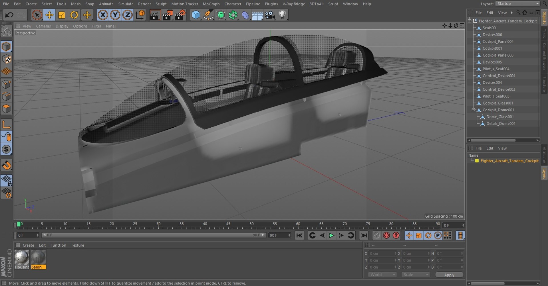Select the Rotate tool
Screen dimensions: 548x286
[x=74, y=15]
